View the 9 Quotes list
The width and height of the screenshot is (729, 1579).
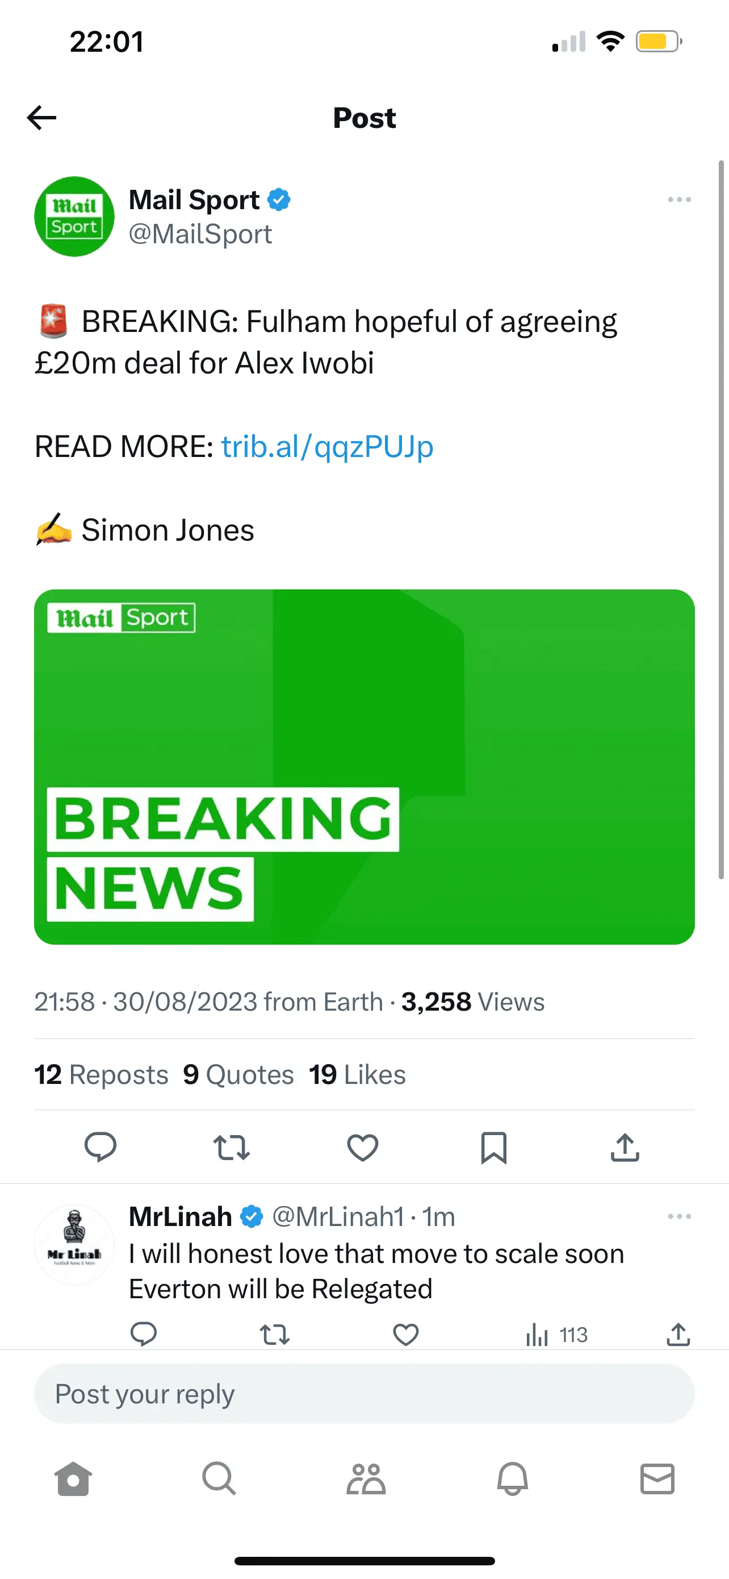(x=238, y=1074)
